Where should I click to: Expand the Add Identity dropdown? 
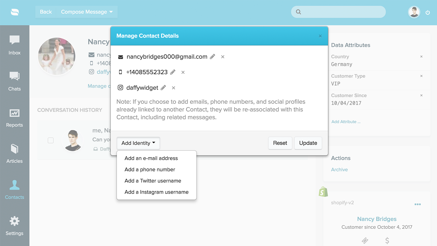point(138,143)
